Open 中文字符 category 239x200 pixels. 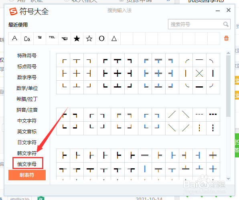click(x=27, y=121)
